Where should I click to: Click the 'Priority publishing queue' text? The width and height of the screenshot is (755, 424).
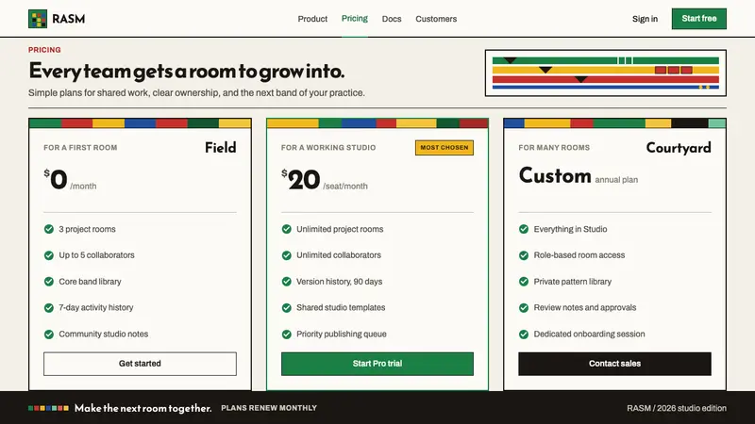click(342, 334)
